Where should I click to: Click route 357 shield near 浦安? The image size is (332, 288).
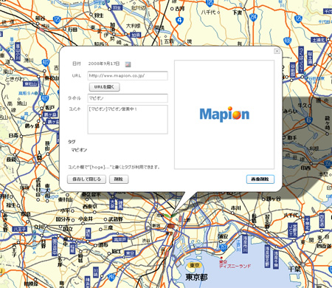click(223, 247)
